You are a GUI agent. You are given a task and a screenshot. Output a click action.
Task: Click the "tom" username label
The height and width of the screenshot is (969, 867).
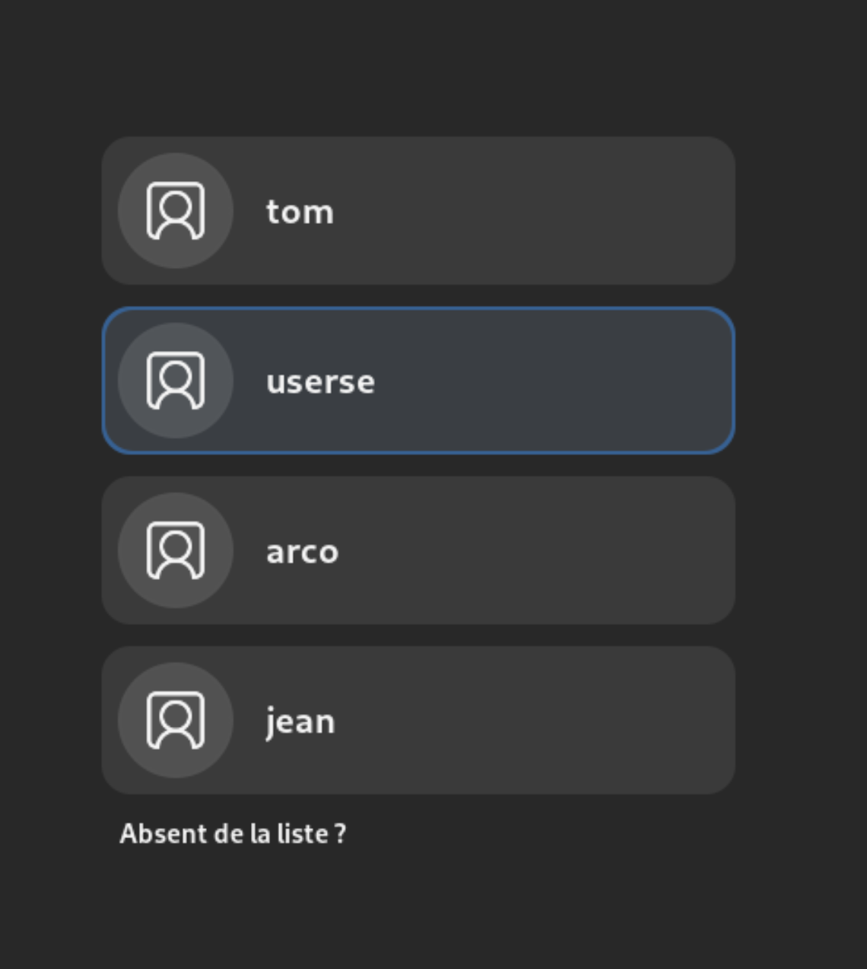click(300, 212)
